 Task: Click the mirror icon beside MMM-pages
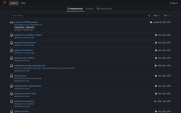point(11,23)
